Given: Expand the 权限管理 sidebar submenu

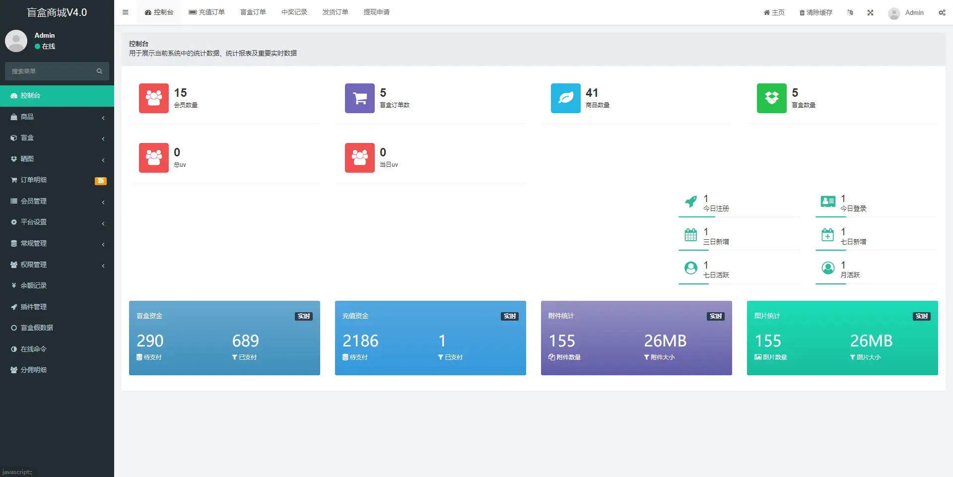Looking at the screenshot, I should [x=57, y=265].
